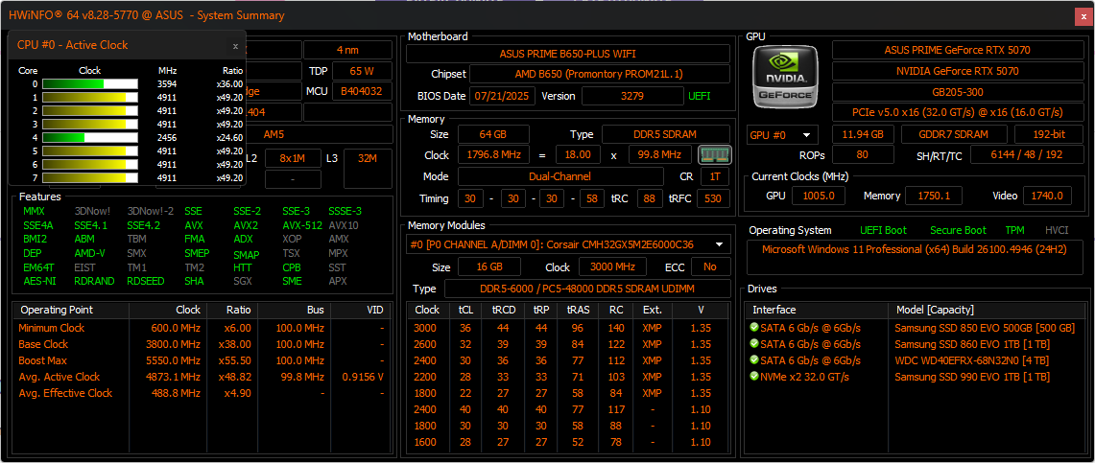Screen dimensions: 1095x463
Task: Click the L3 cache 32M field
Action: click(x=368, y=168)
